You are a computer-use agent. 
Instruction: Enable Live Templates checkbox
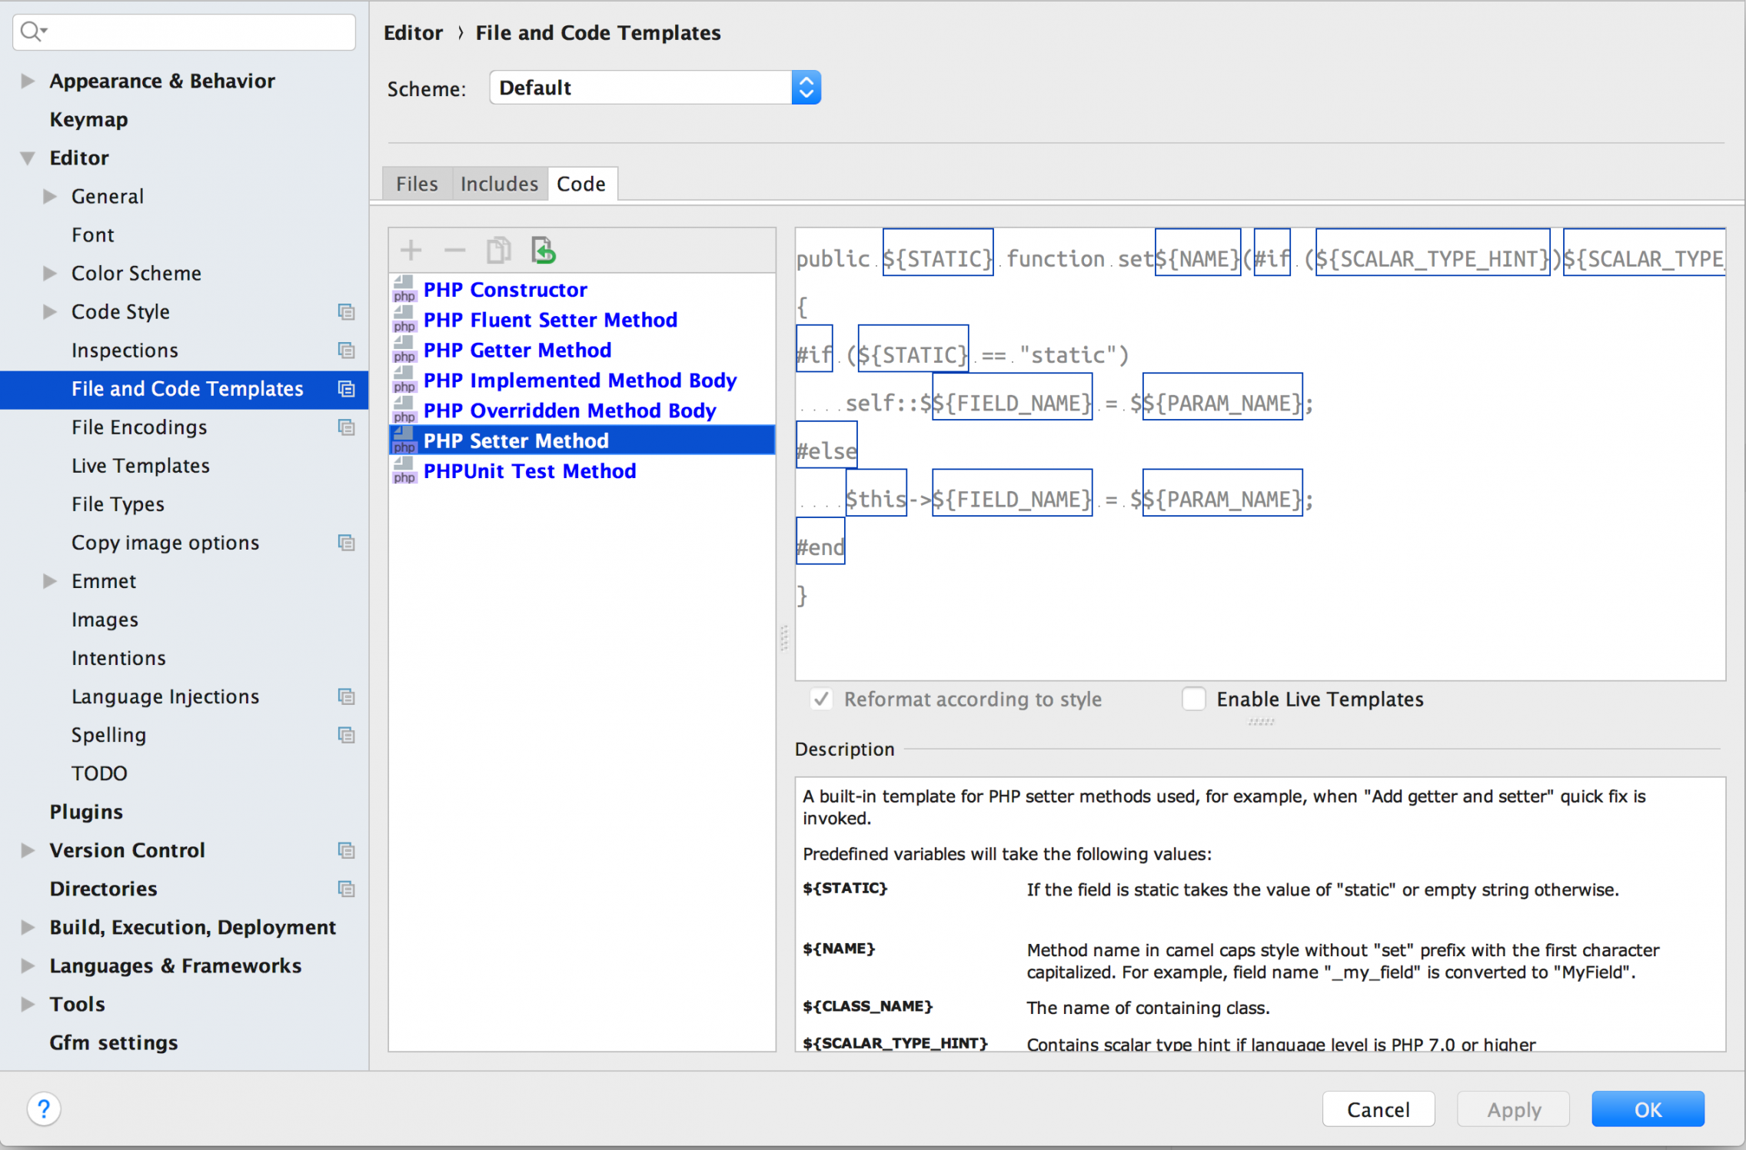tap(1190, 698)
